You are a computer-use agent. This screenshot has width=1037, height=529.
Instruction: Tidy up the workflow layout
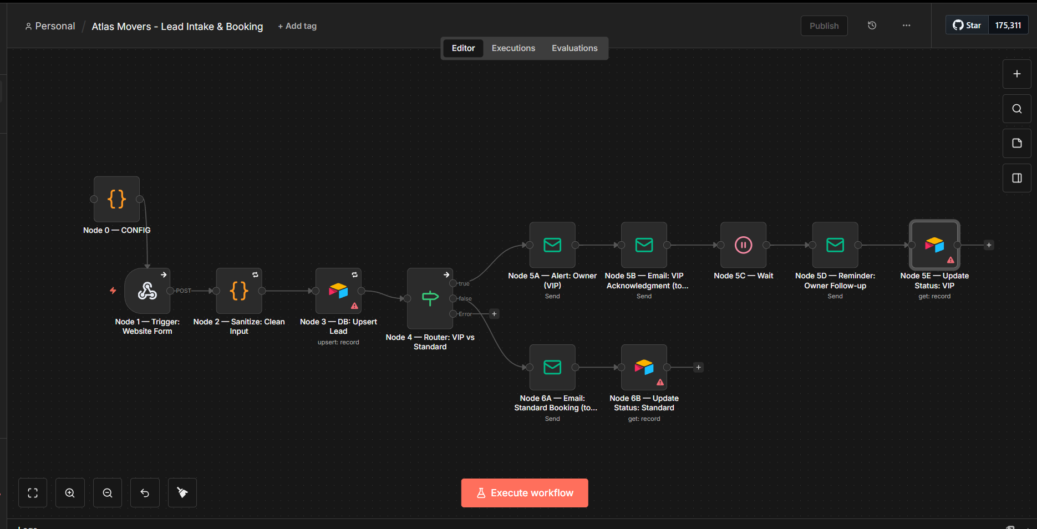click(182, 492)
